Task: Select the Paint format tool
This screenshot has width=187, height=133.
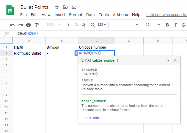Action: coord(37,25)
